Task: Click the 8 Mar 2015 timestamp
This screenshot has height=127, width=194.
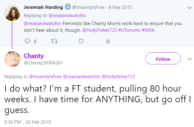Action: (120, 7)
